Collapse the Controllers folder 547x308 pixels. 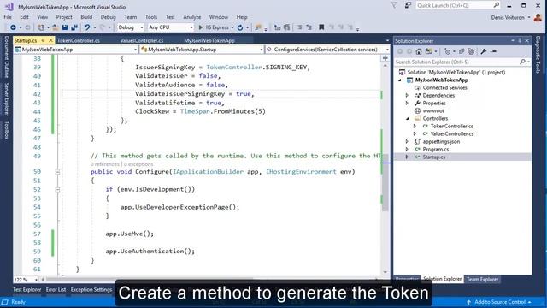pyautogui.click(x=407, y=118)
